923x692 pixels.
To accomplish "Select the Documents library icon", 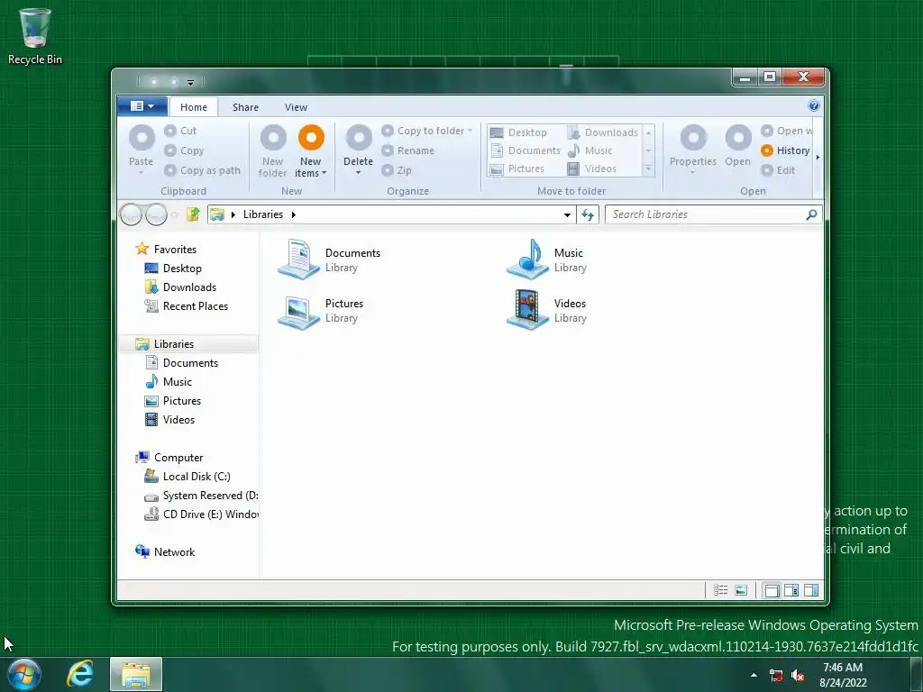I will tap(298, 259).
